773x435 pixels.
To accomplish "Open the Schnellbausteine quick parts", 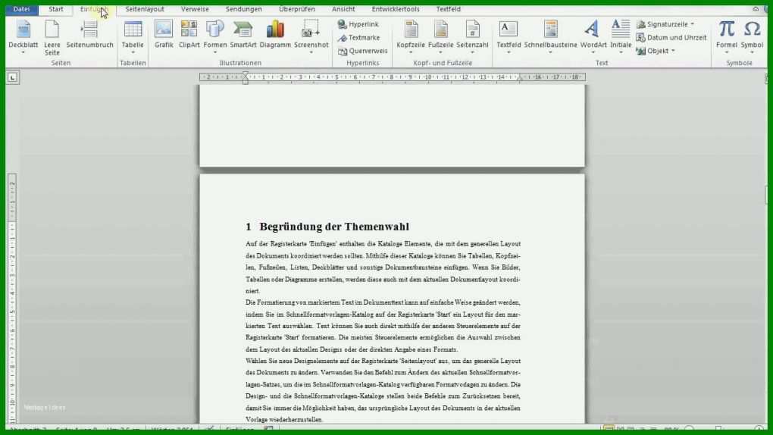I will pos(551,36).
